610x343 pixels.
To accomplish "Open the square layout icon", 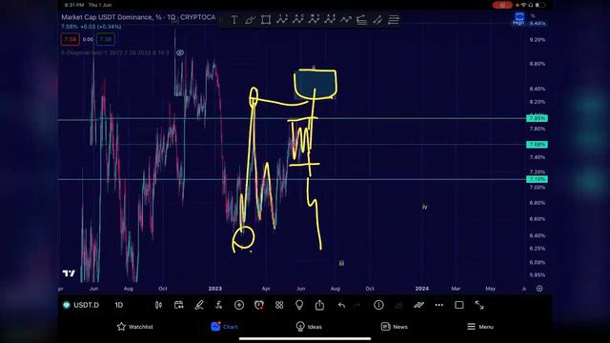I will pyautogui.click(x=459, y=305).
